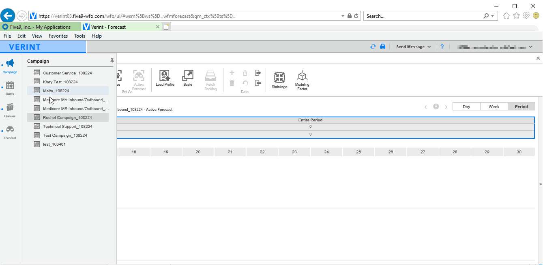The width and height of the screenshot is (543, 265).
Task: Select Test Campaign_108224
Action: (x=68, y=135)
